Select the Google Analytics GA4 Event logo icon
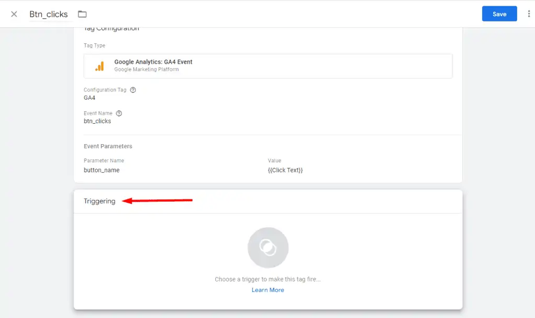The image size is (535, 318). [100, 65]
